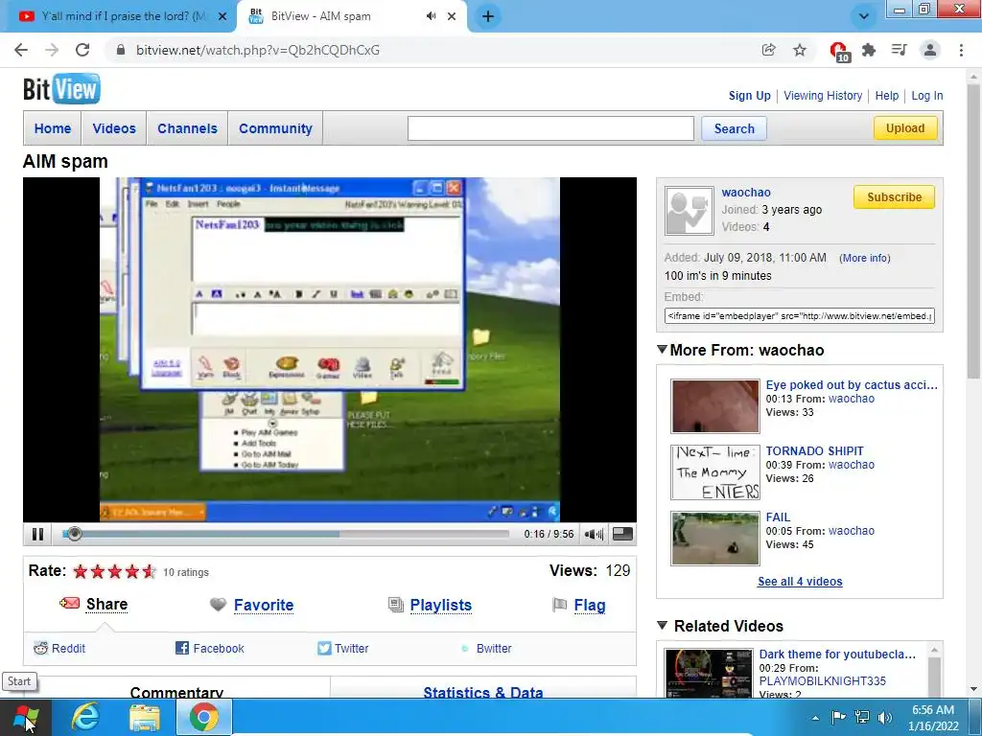This screenshot has height=736, width=982.
Task: Open Eye poked out by cactus thumbnail
Action: pyautogui.click(x=715, y=406)
